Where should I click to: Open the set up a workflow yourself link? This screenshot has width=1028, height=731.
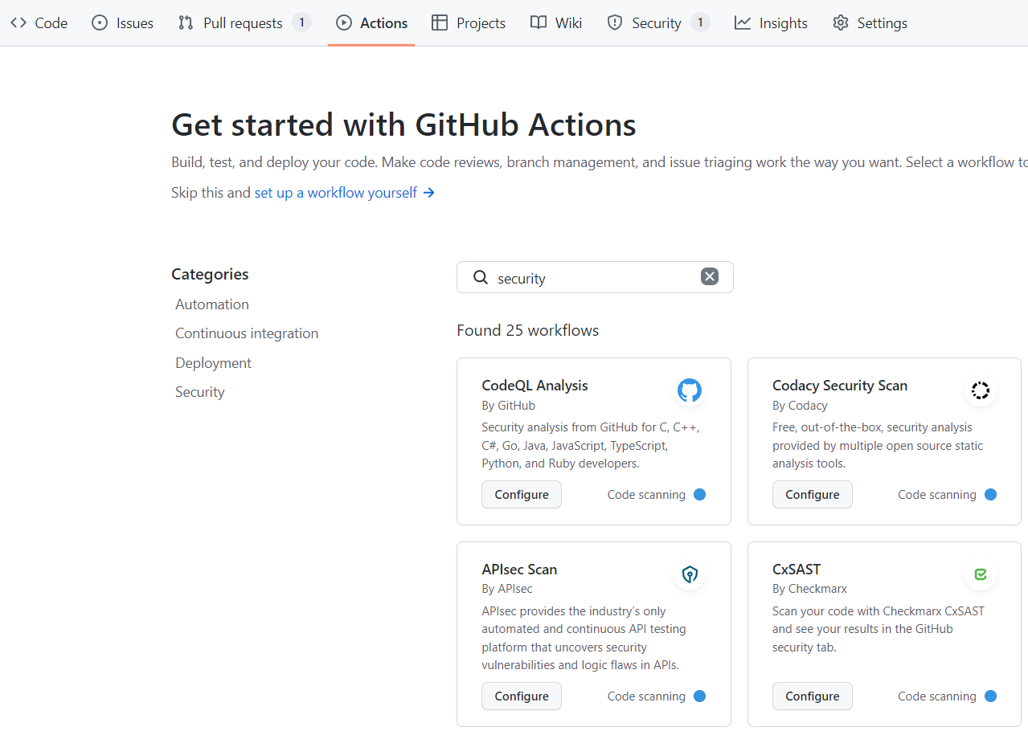coord(335,192)
